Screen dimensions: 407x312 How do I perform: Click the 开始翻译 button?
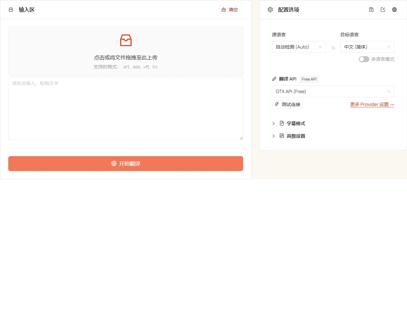[x=126, y=163]
